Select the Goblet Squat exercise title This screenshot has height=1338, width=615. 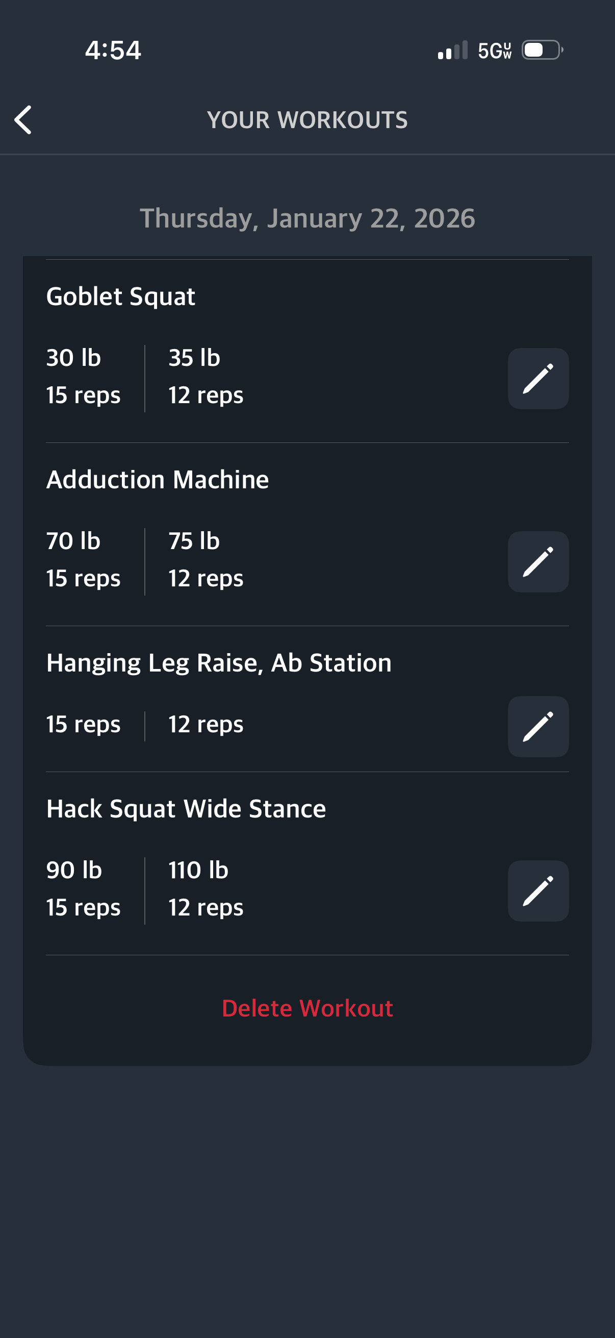120,296
